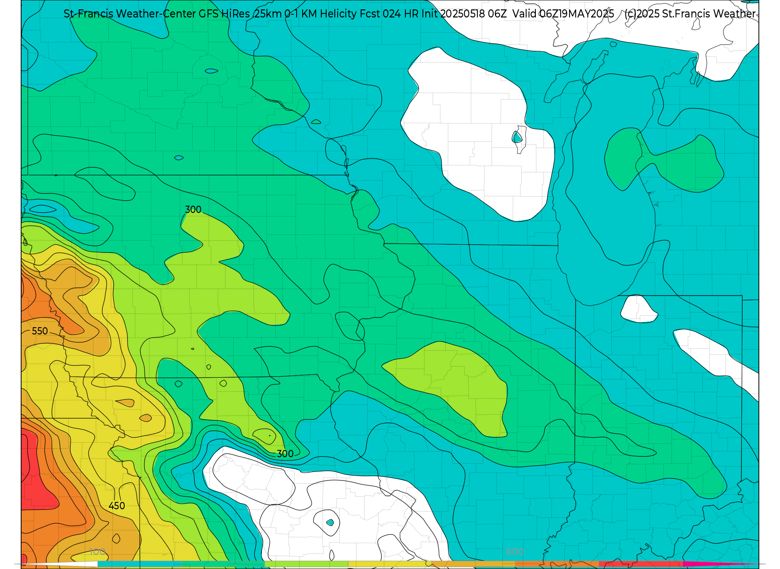
Task: Click 'Fcst 024 HR' in the title
Action: [389, 14]
